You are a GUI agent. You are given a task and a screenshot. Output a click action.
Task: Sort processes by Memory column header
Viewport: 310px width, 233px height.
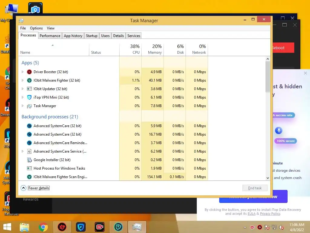(x=153, y=49)
